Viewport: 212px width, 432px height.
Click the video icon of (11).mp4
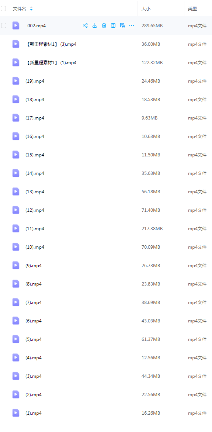coord(16,228)
